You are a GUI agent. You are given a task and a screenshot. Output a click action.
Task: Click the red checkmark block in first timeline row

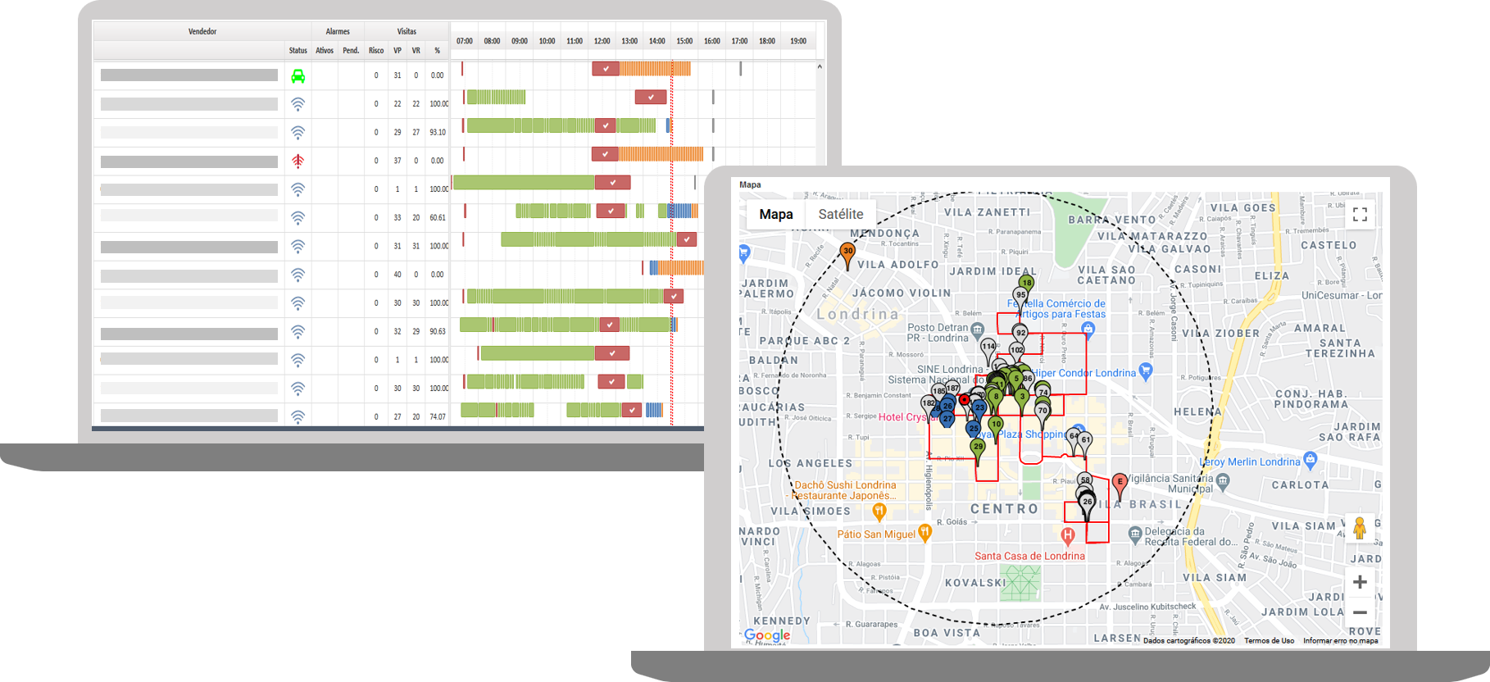pyautogui.click(x=606, y=69)
